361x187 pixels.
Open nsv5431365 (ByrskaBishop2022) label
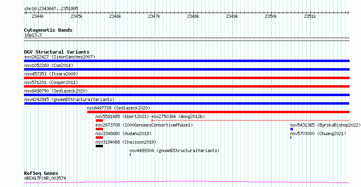point(325,125)
